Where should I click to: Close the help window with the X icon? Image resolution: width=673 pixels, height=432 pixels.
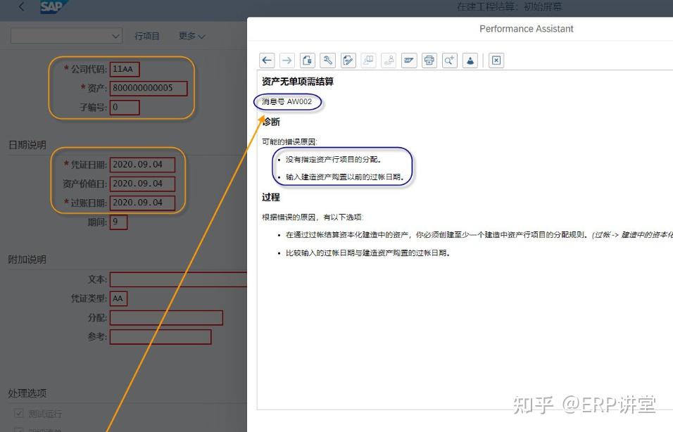[x=496, y=61]
